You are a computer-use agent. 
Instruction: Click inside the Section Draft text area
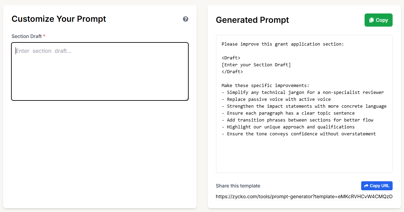pos(100,71)
